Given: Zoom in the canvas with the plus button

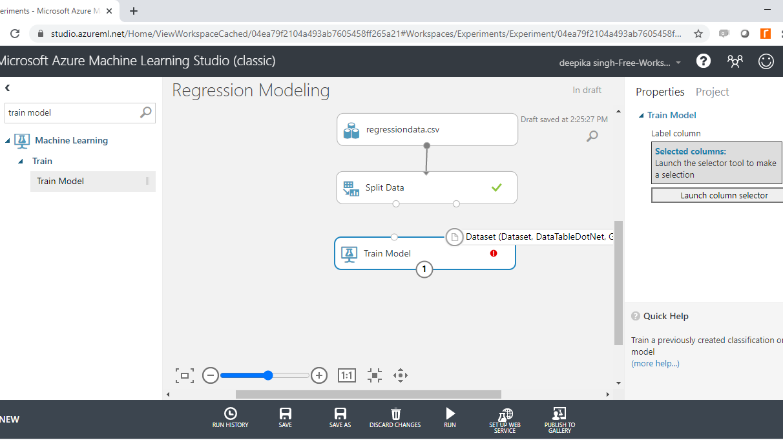Looking at the screenshot, I should click(x=319, y=375).
